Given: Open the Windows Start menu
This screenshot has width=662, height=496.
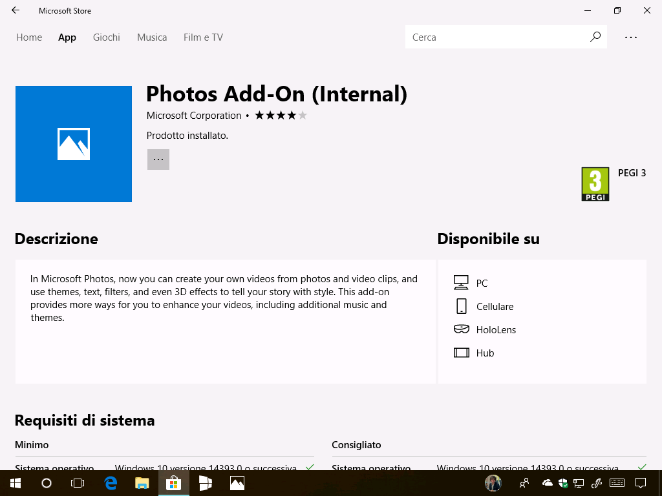Looking at the screenshot, I should [16, 483].
